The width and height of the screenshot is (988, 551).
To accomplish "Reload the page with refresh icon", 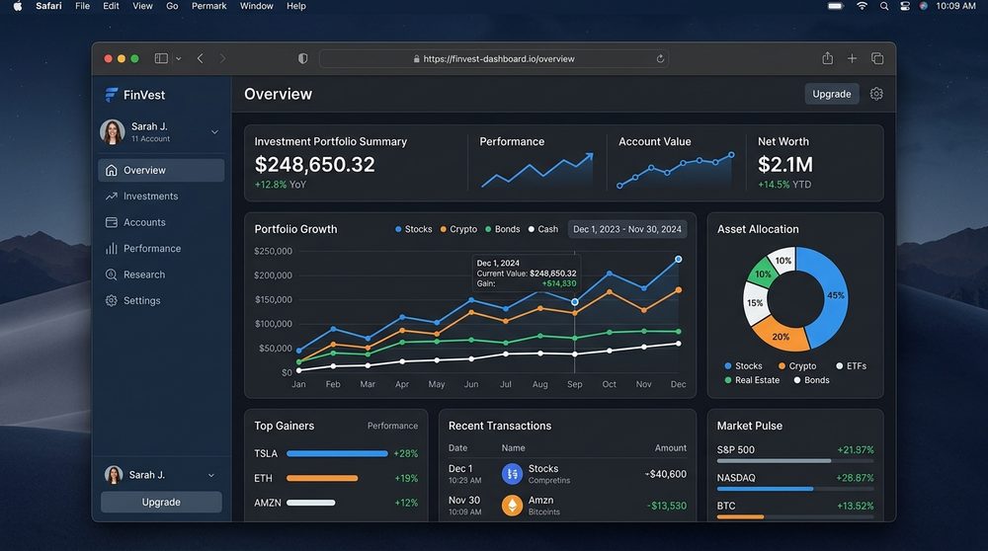I will tap(660, 58).
